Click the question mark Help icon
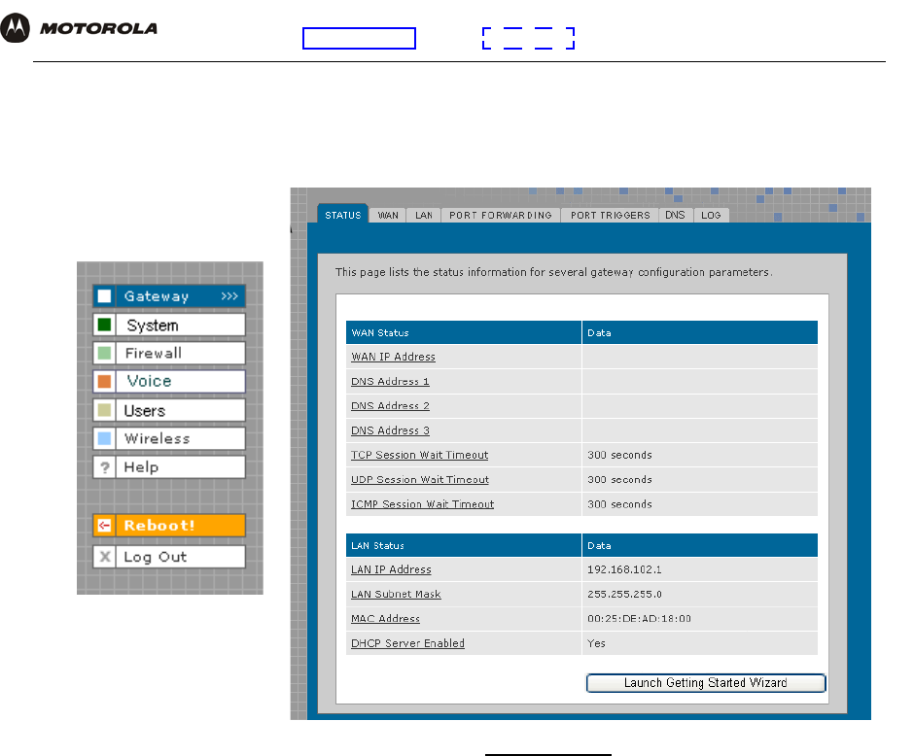Image resolution: width=914 pixels, height=756 pixels. (104, 467)
